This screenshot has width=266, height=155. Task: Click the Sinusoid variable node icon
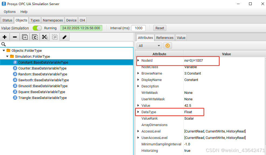click(15, 86)
